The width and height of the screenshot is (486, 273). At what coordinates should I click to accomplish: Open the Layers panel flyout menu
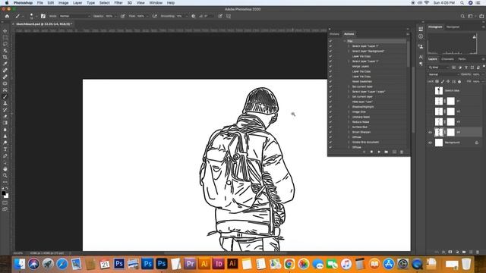pyautogui.click(x=483, y=59)
